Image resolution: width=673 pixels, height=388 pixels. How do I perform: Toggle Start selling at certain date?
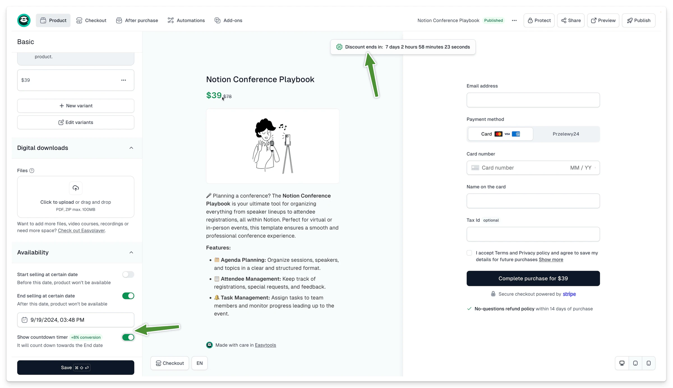[x=128, y=274]
